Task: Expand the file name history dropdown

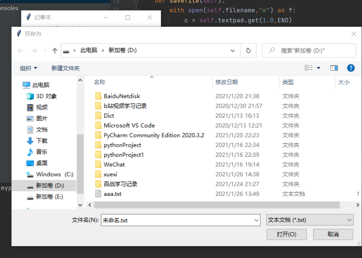Action: pyautogui.click(x=256, y=220)
